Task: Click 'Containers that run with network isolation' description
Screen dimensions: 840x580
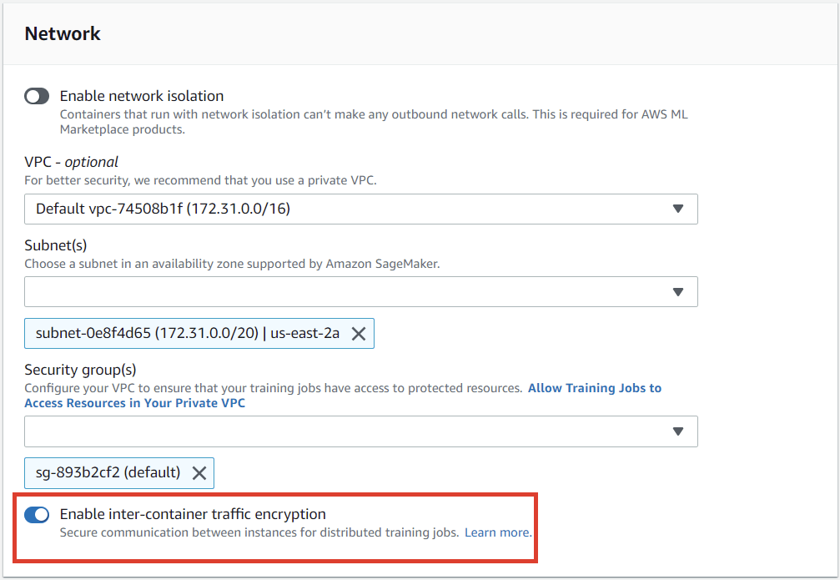Action: coord(374,122)
